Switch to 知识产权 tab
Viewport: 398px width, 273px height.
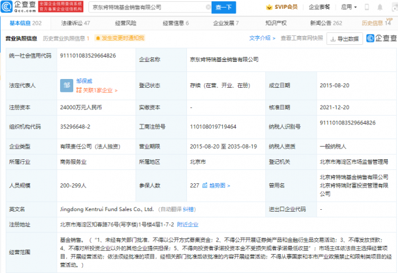pos(276,23)
